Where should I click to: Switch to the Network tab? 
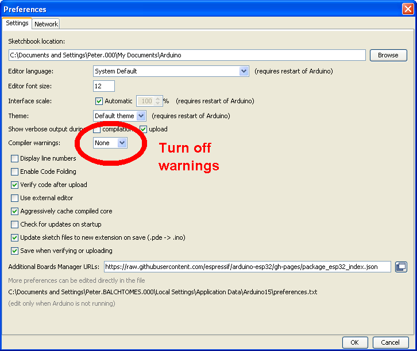(46, 24)
